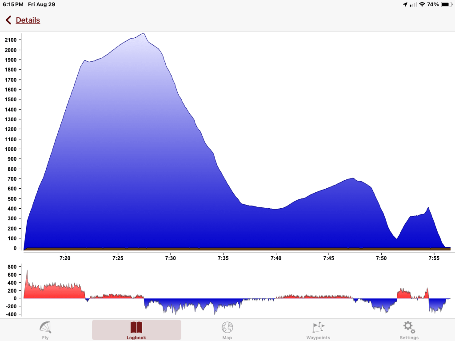This screenshot has width=455, height=341.
Task: Tap the battery icon in status bar
Action: tap(445, 4)
